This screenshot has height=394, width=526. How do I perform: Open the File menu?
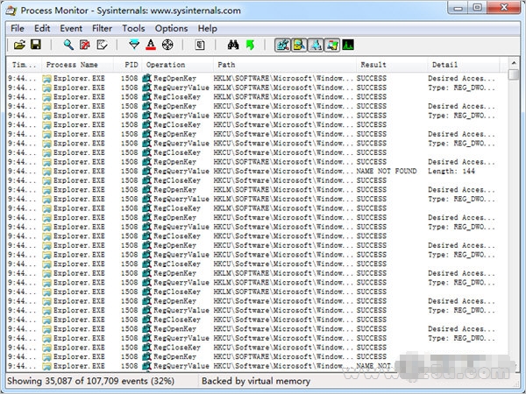coord(18,29)
